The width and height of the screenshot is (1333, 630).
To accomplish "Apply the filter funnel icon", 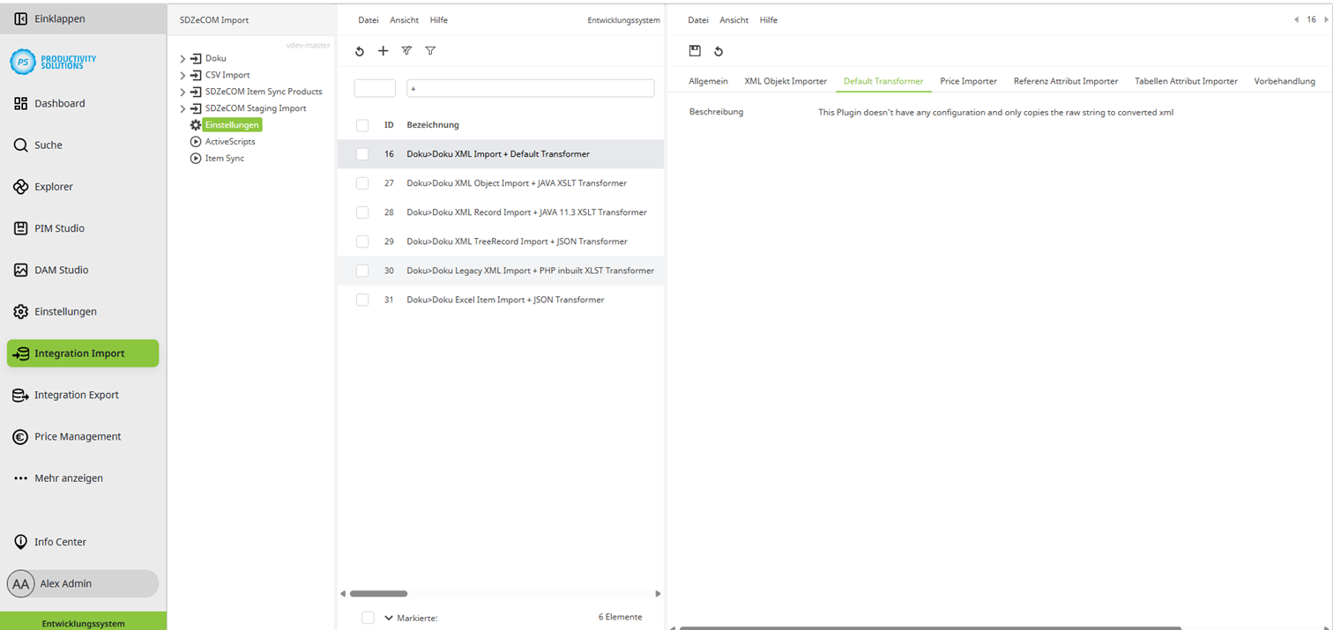I will click(430, 51).
